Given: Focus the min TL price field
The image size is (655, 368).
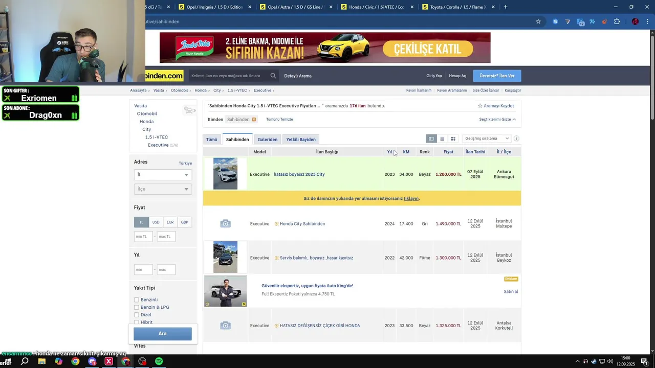Looking at the screenshot, I should [x=143, y=237].
